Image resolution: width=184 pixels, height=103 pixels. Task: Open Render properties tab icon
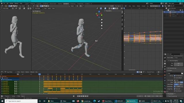pos(165,61)
